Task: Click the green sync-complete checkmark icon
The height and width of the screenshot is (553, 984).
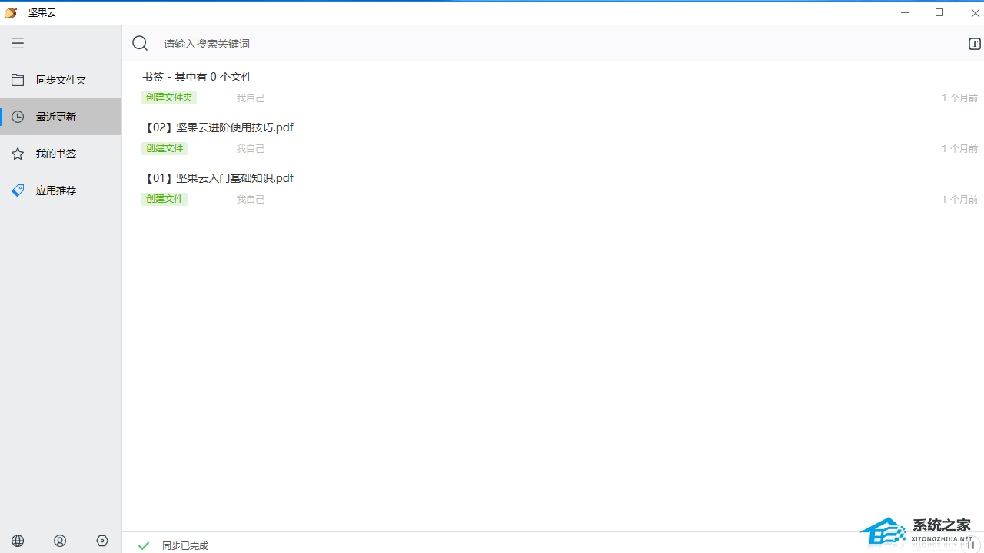Action: (x=144, y=545)
